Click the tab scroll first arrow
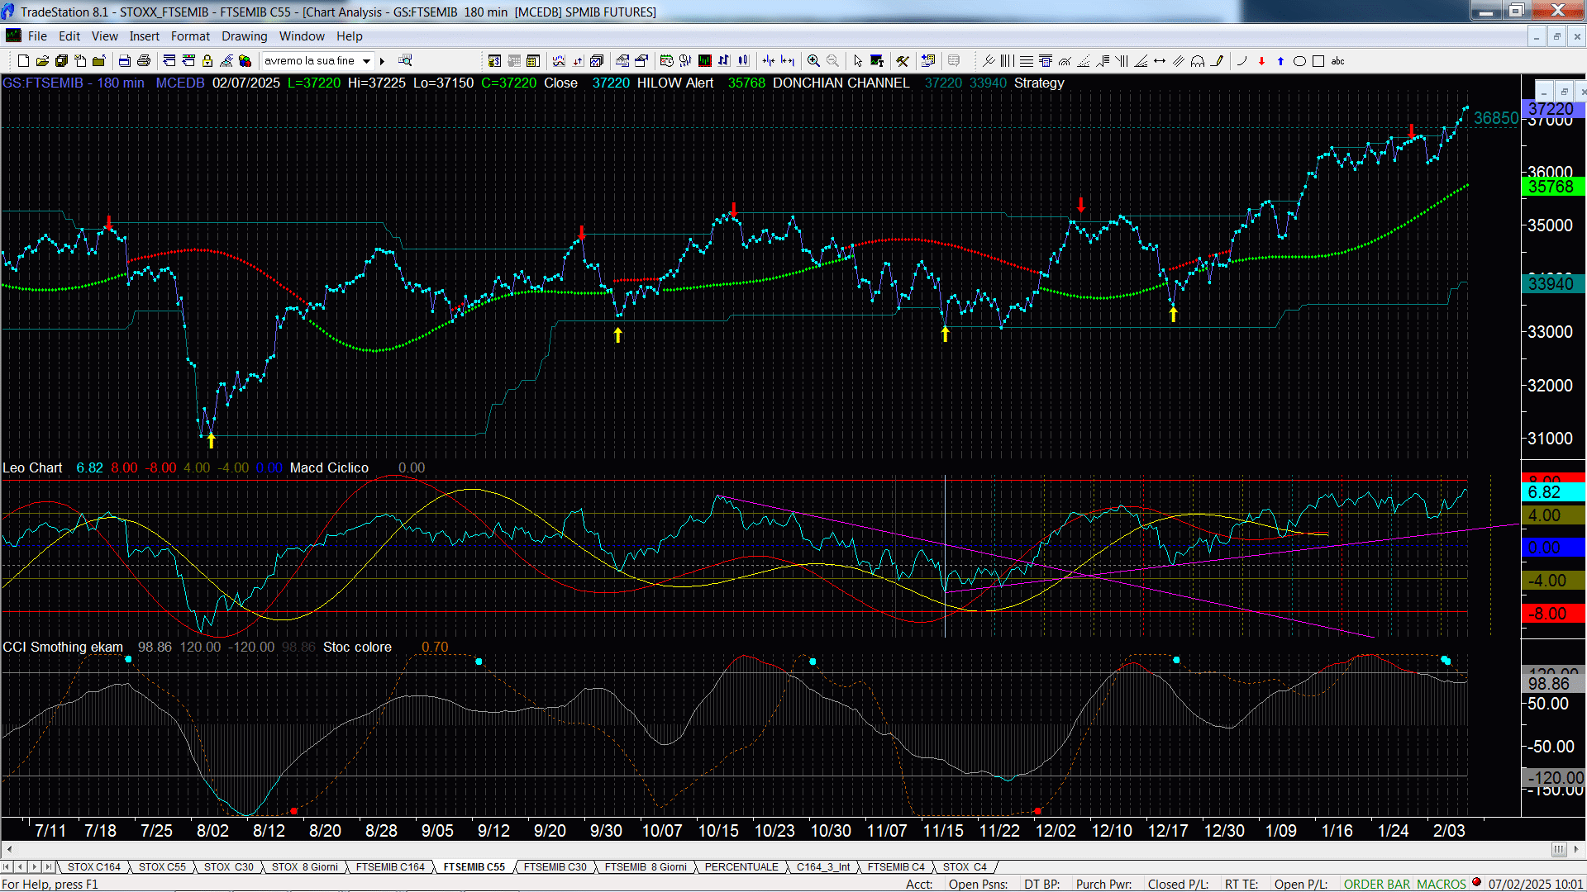This screenshot has height=892, width=1587. (7, 867)
